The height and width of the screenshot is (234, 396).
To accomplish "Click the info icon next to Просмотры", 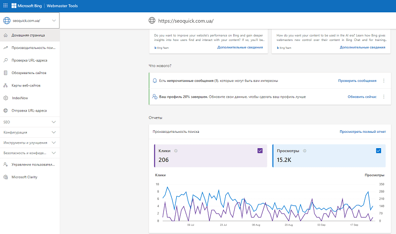I will click(304, 151).
